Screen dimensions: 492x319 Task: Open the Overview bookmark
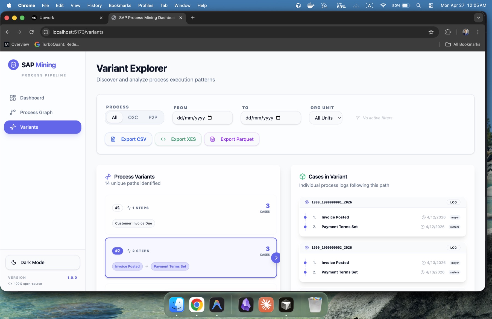pos(17,44)
